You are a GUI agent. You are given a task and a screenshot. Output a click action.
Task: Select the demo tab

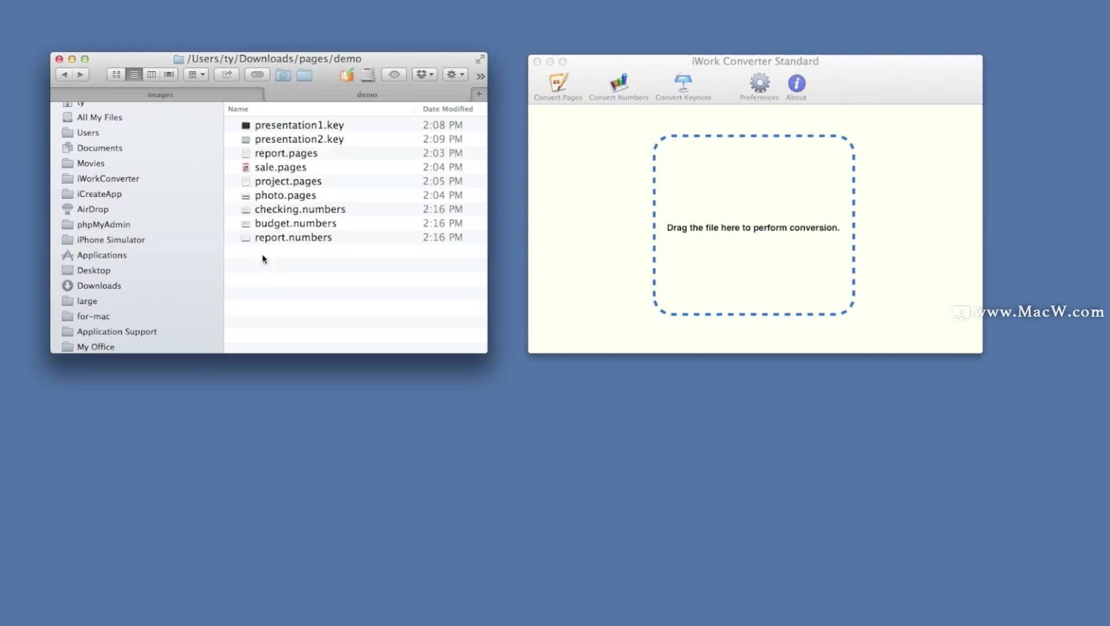[x=367, y=95]
